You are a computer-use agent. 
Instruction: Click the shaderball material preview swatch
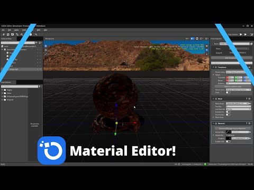coord(229,138)
